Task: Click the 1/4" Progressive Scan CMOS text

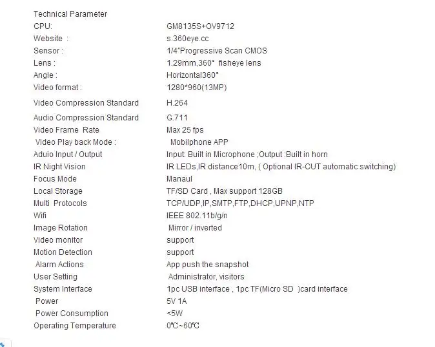Action: [217, 51]
